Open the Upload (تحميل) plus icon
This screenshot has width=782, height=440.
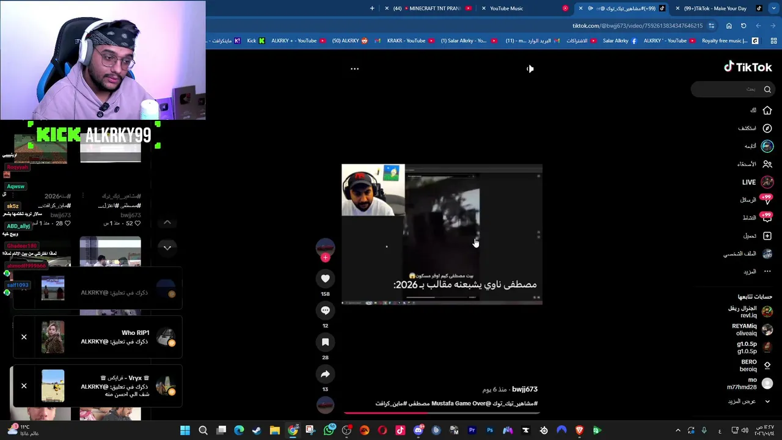click(x=767, y=236)
